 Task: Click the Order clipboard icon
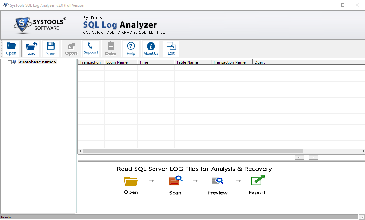110,49
